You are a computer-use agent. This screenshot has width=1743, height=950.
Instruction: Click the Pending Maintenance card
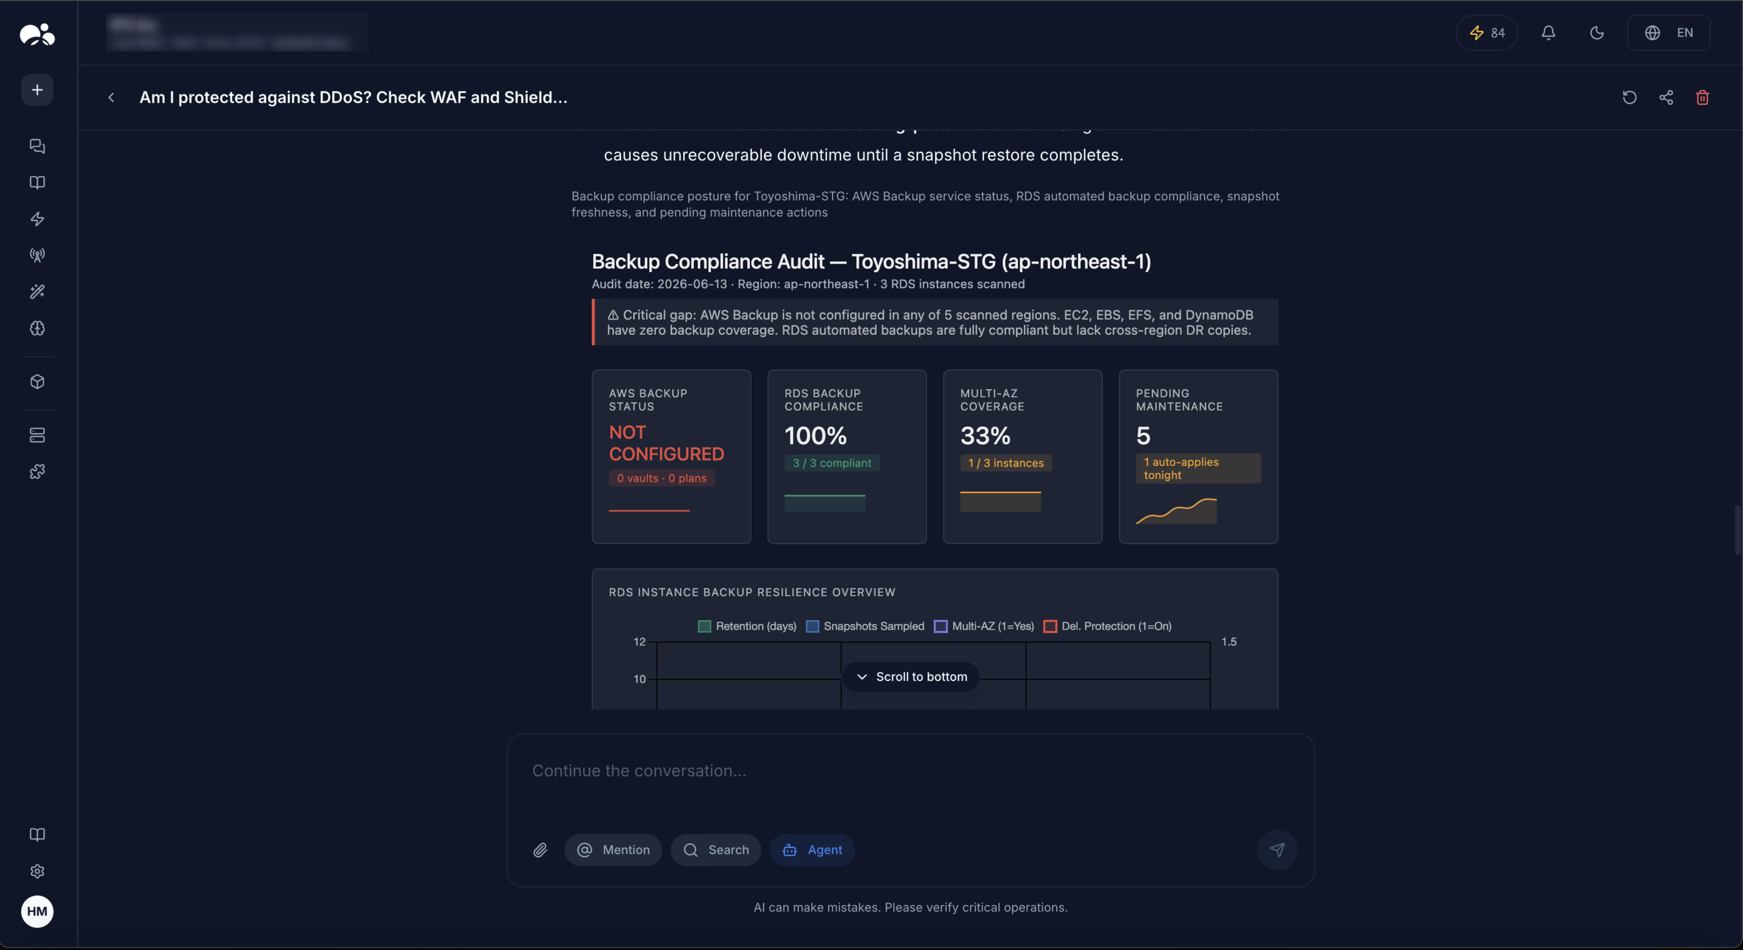[1198, 457]
